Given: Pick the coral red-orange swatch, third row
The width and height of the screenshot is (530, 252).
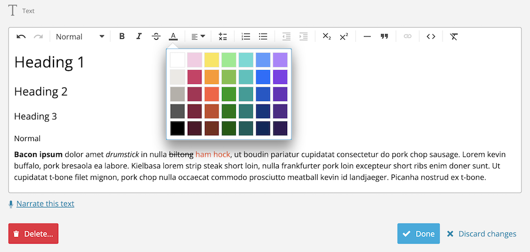Looking at the screenshot, I should (211, 94).
